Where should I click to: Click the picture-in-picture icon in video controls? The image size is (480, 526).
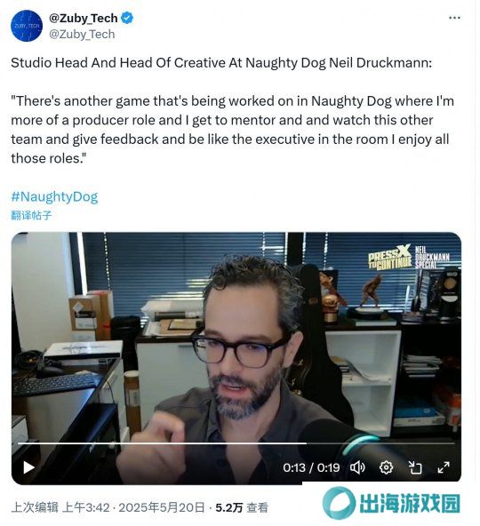415,467
